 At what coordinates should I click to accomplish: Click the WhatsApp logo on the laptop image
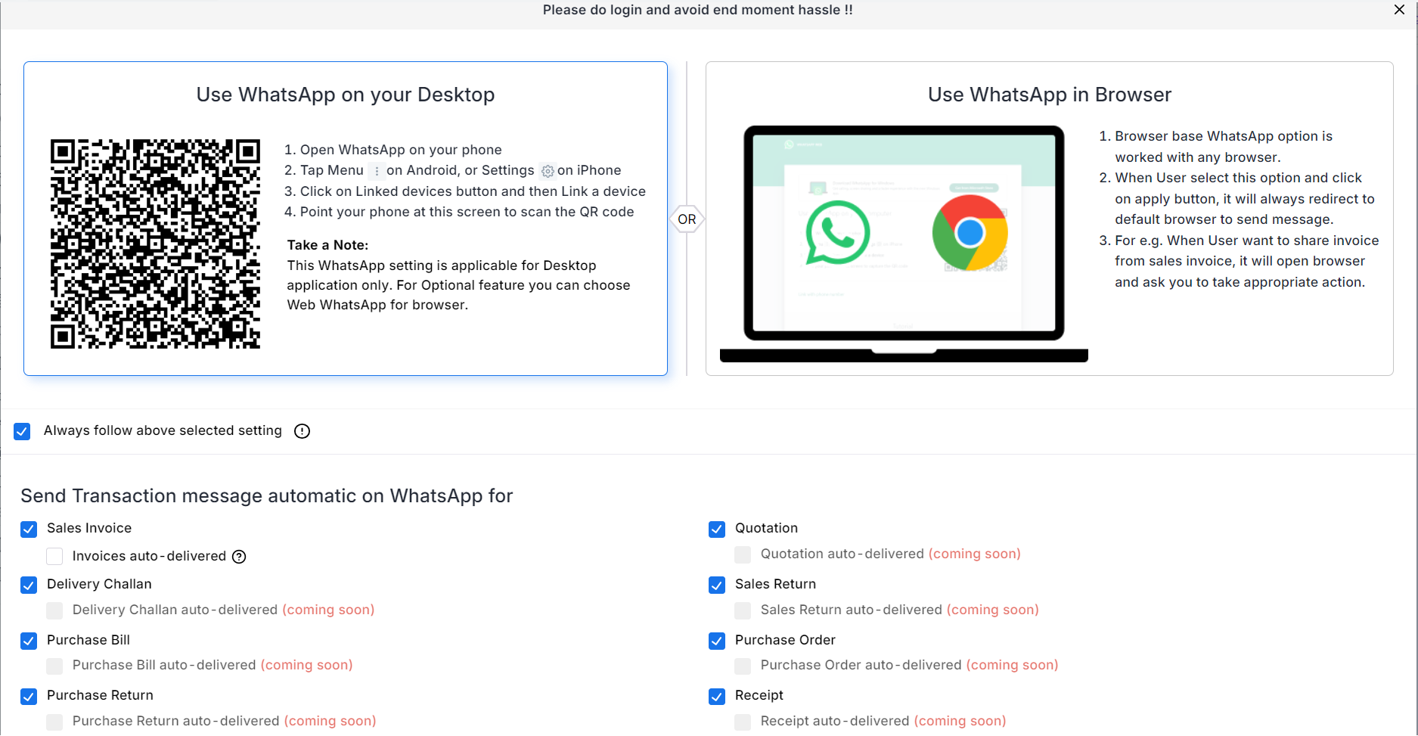tap(837, 233)
